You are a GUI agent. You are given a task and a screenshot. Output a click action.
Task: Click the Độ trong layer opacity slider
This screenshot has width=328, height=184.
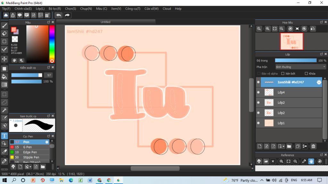pyautogui.click(x=296, y=60)
